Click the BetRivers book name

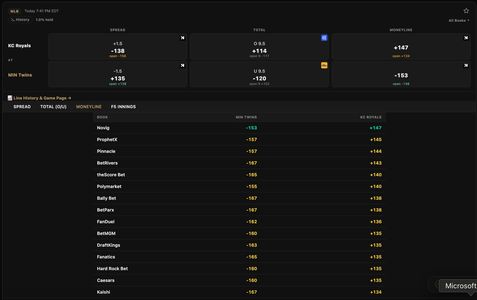click(x=107, y=163)
